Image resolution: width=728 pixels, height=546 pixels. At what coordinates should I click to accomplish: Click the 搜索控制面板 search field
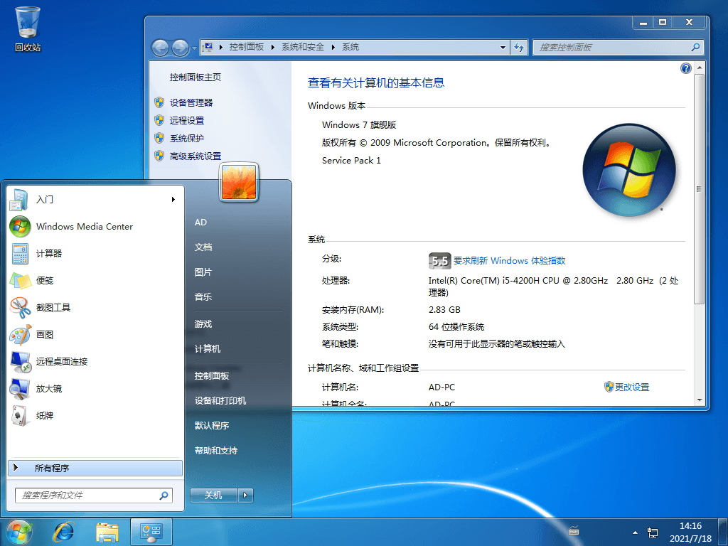point(618,47)
